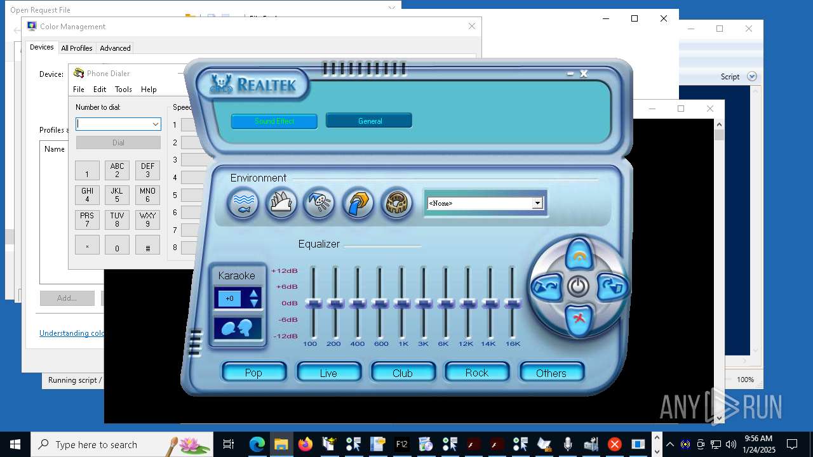
Task: Click the 6K equalizer slider
Action: 446,303
